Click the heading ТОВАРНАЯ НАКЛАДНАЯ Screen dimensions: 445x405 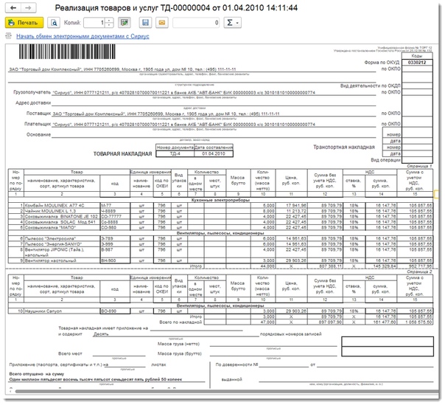click(122, 153)
